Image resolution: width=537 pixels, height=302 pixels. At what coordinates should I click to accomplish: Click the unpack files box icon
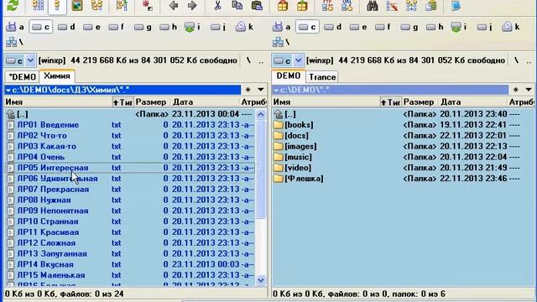coord(302,6)
